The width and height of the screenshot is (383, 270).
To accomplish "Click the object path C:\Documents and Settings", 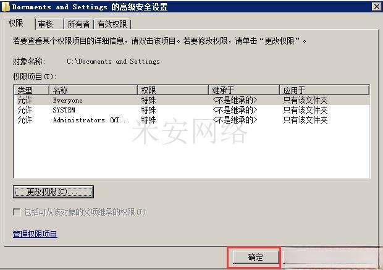I will [113, 61].
